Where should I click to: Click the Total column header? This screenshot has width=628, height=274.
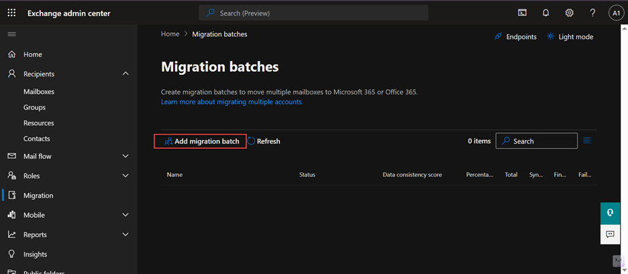pyautogui.click(x=511, y=175)
